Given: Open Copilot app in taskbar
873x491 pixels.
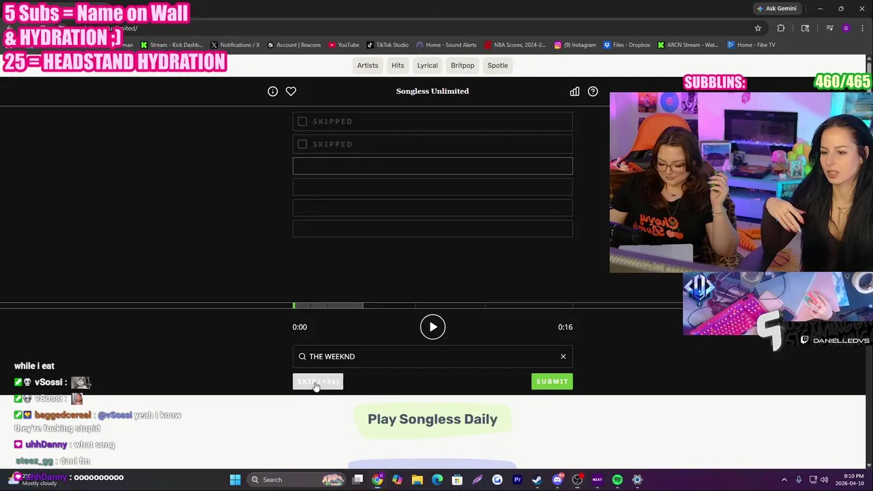Looking at the screenshot, I should (x=397, y=479).
